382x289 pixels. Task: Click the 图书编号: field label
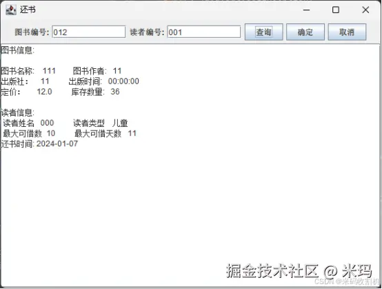tap(32, 32)
